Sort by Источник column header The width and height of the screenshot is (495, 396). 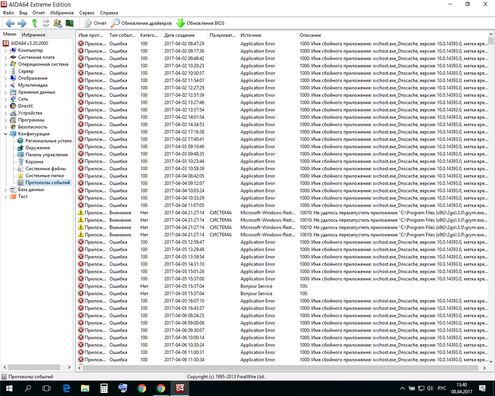point(267,35)
